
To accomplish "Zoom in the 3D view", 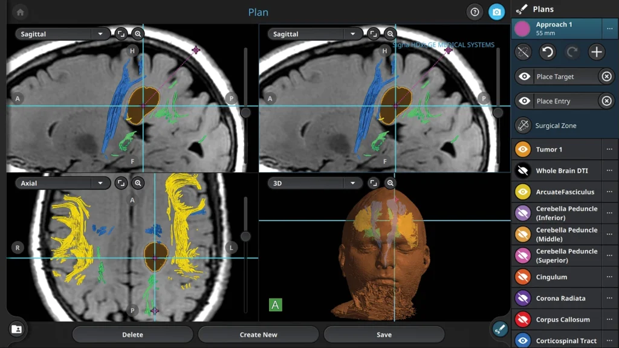I will click(x=390, y=183).
